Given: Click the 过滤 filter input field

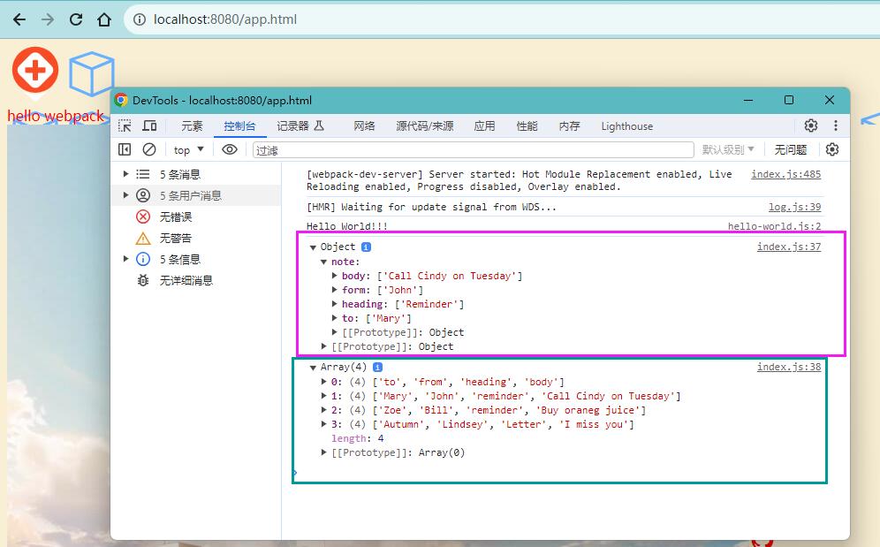Looking at the screenshot, I should pyautogui.click(x=473, y=150).
